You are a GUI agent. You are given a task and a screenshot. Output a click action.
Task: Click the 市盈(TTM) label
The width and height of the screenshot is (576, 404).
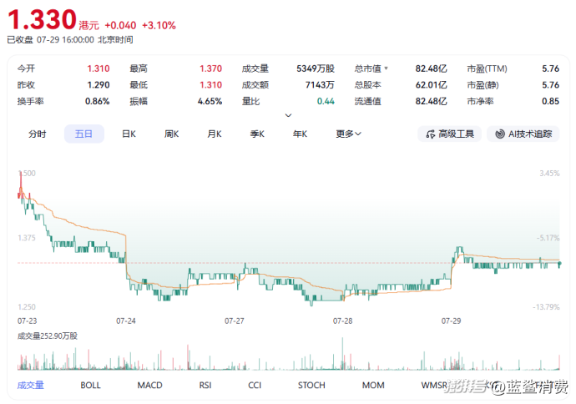(488, 68)
